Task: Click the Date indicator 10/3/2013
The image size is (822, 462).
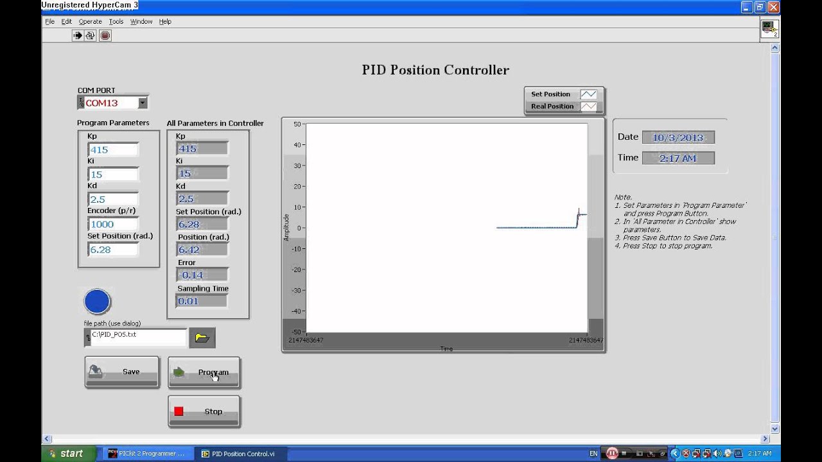Action: point(678,137)
